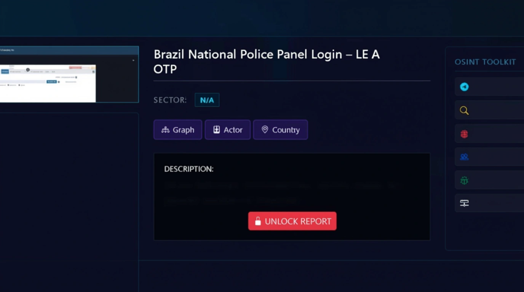The width and height of the screenshot is (524, 292).
Task: Select the red globe icon in toolkit
Action: (x=464, y=134)
